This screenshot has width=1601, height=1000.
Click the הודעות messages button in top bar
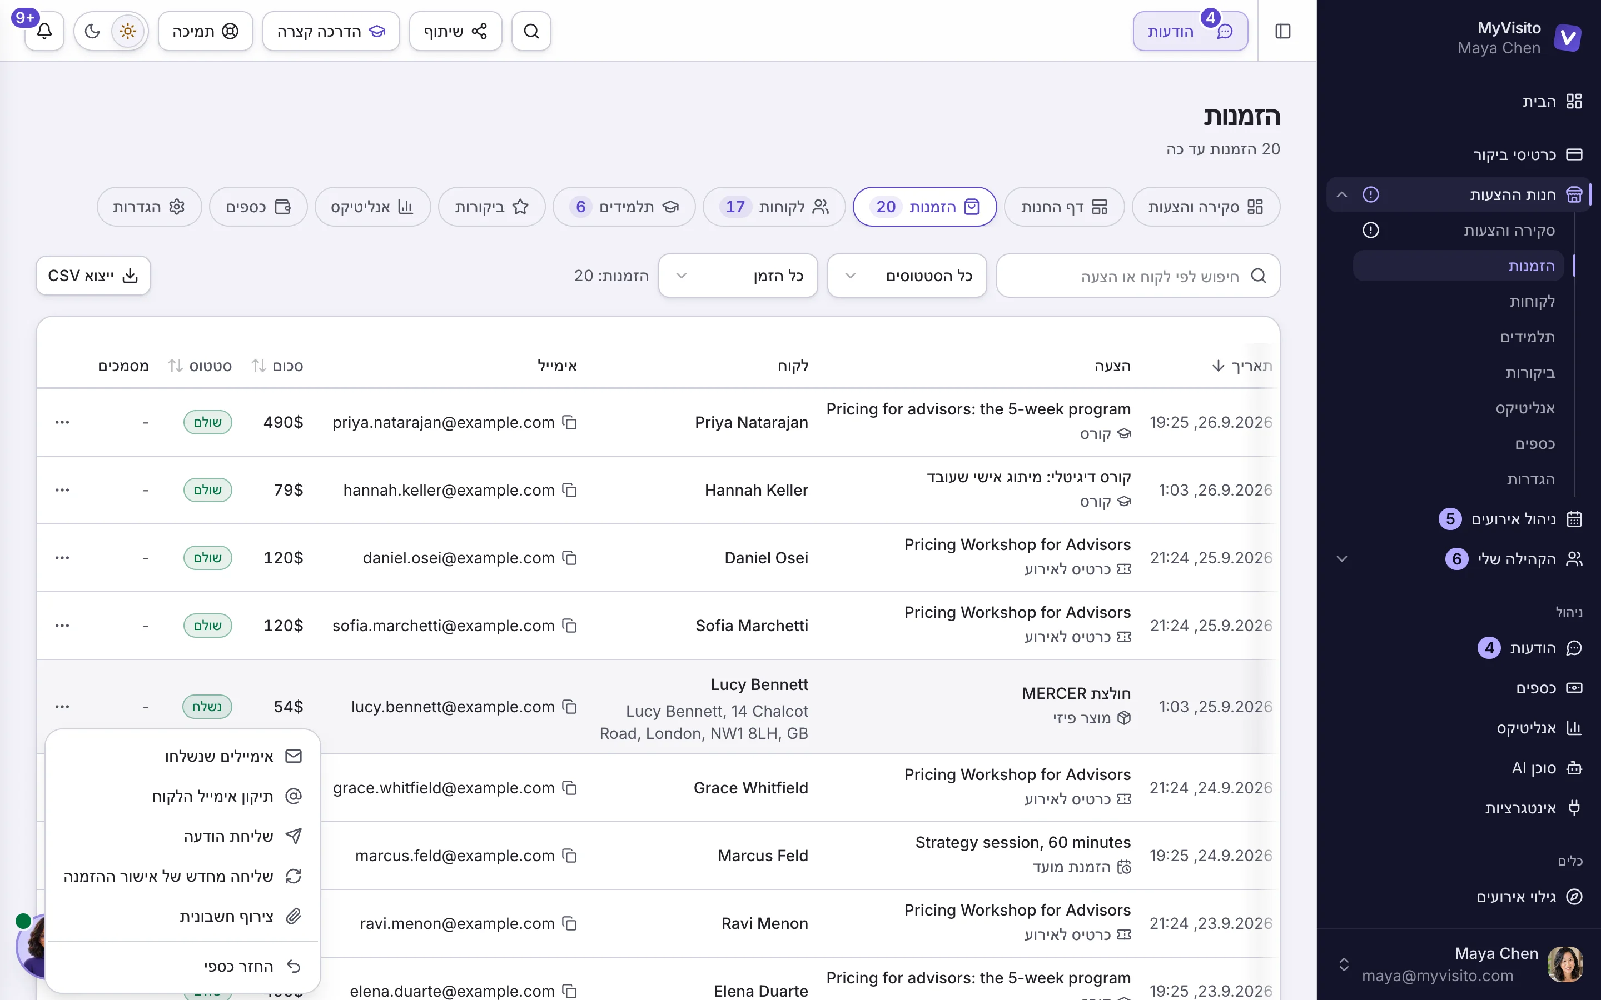point(1190,31)
